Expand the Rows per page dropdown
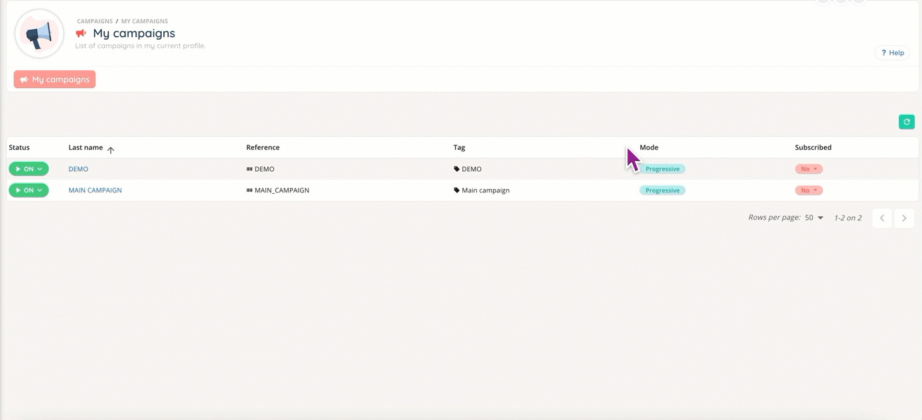The width and height of the screenshot is (922, 420). pyautogui.click(x=814, y=218)
